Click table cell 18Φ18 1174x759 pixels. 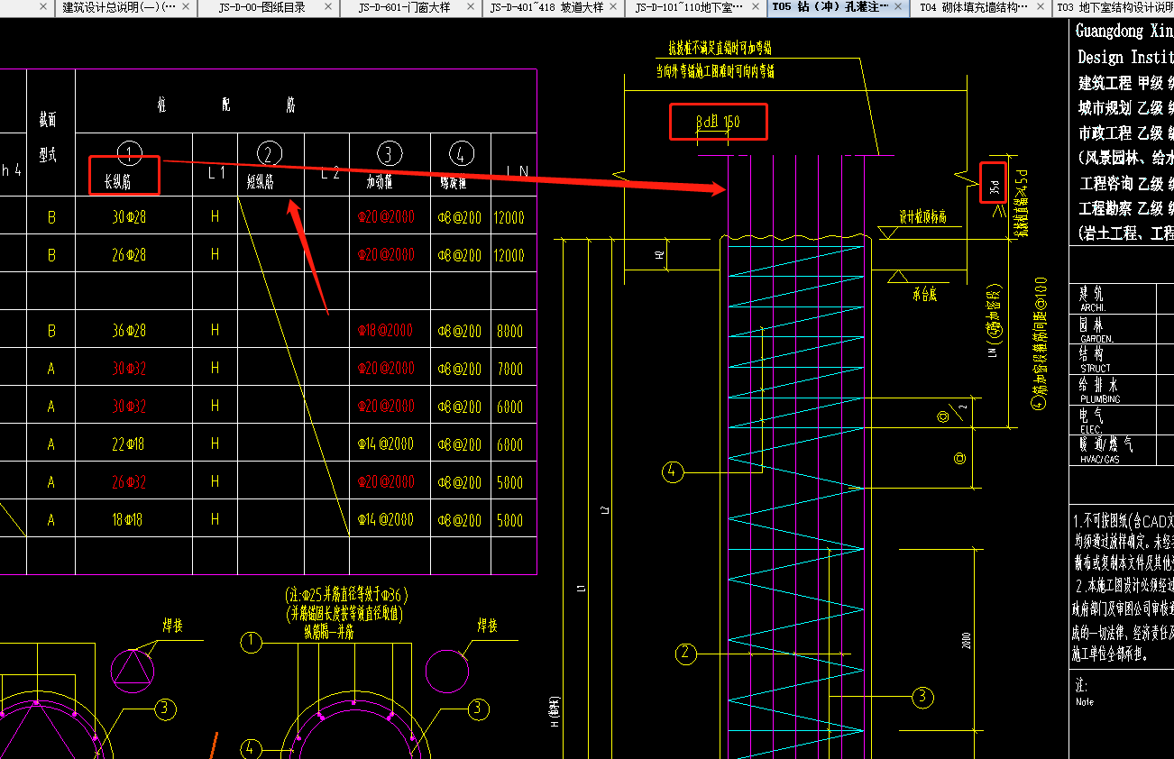pos(129,520)
